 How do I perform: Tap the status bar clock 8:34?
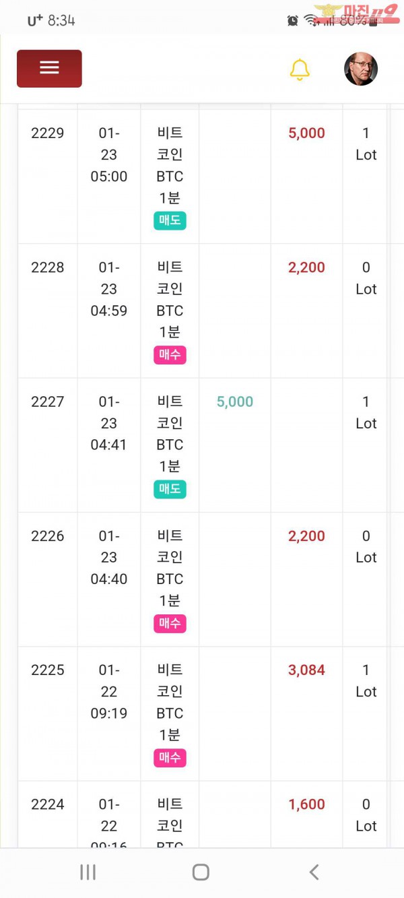pos(61,20)
